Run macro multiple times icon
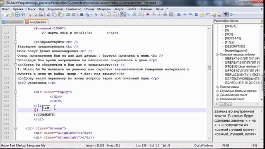 click(x=165, y=15)
